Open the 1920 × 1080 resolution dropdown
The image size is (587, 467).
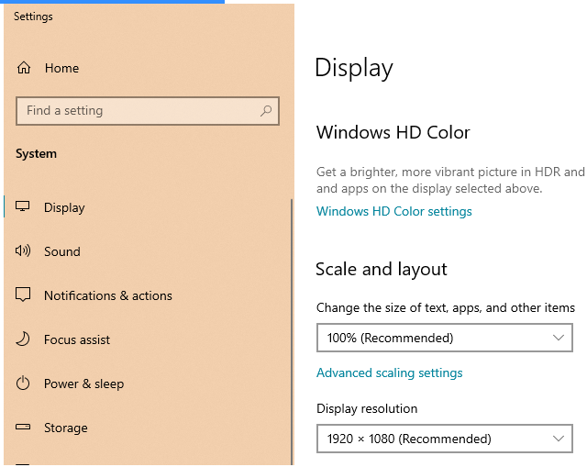tap(444, 439)
